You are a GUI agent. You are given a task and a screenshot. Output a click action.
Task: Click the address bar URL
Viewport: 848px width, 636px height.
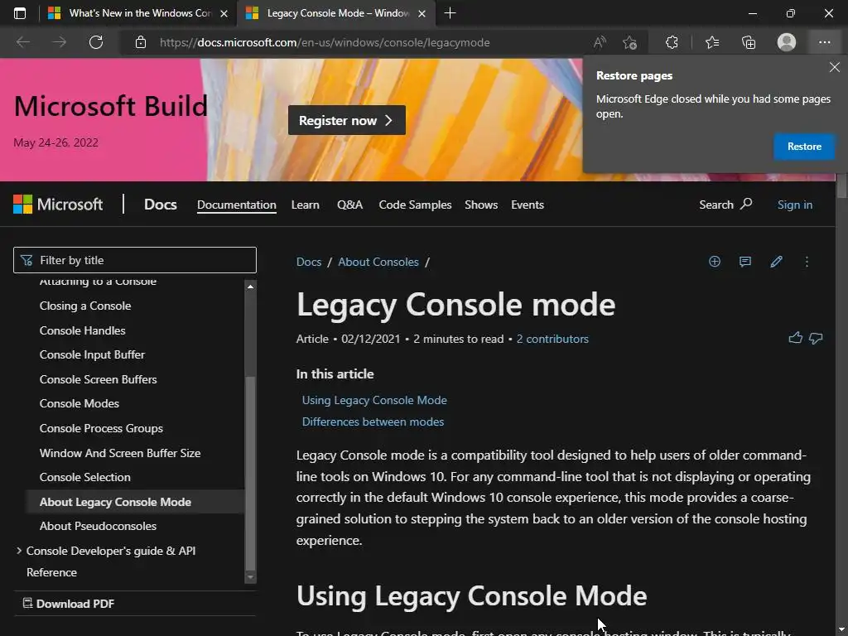325,42
